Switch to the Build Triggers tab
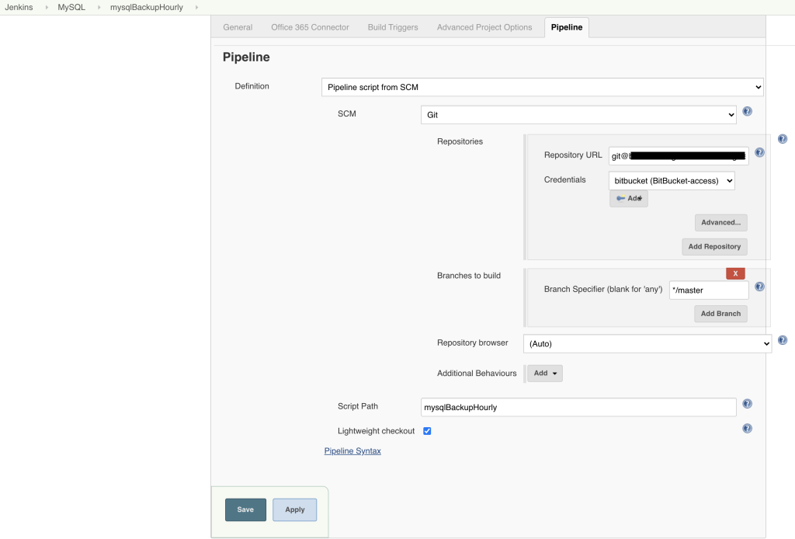Screen dimensions: 795x539 (393, 27)
